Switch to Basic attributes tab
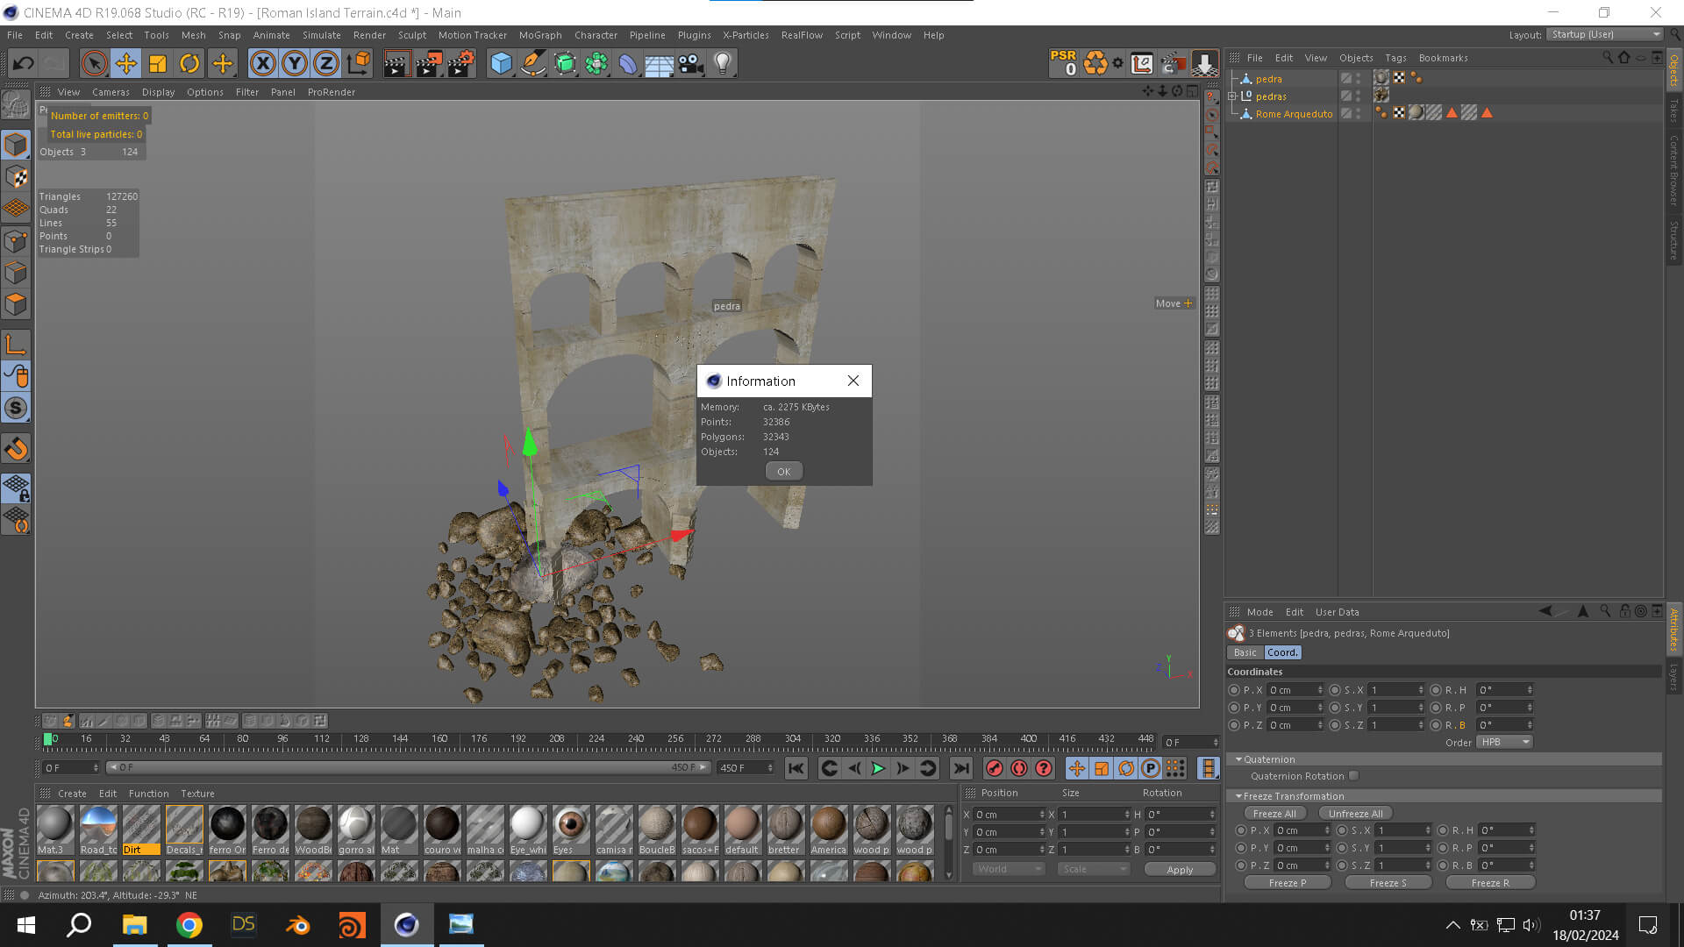1684x947 pixels. 1245,653
